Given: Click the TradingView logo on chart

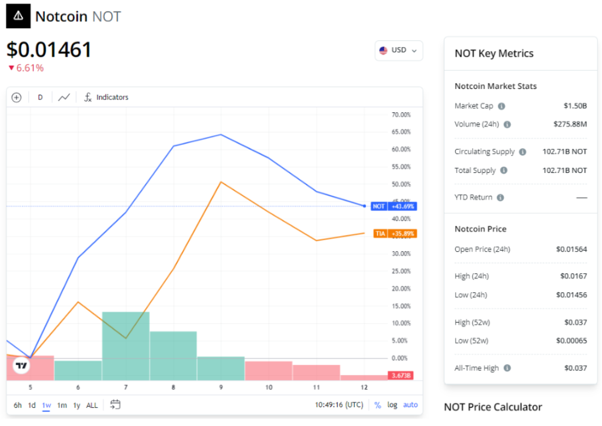Looking at the screenshot, I should click(x=22, y=365).
